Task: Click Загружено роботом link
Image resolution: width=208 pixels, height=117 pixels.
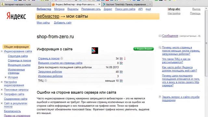Action: (50, 71)
